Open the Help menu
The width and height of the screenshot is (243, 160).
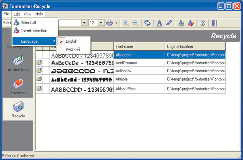[x=39, y=14]
